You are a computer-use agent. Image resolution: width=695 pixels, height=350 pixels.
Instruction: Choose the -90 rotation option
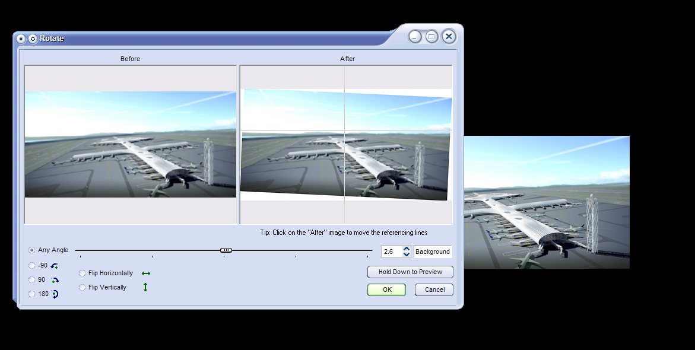[31, 265]
